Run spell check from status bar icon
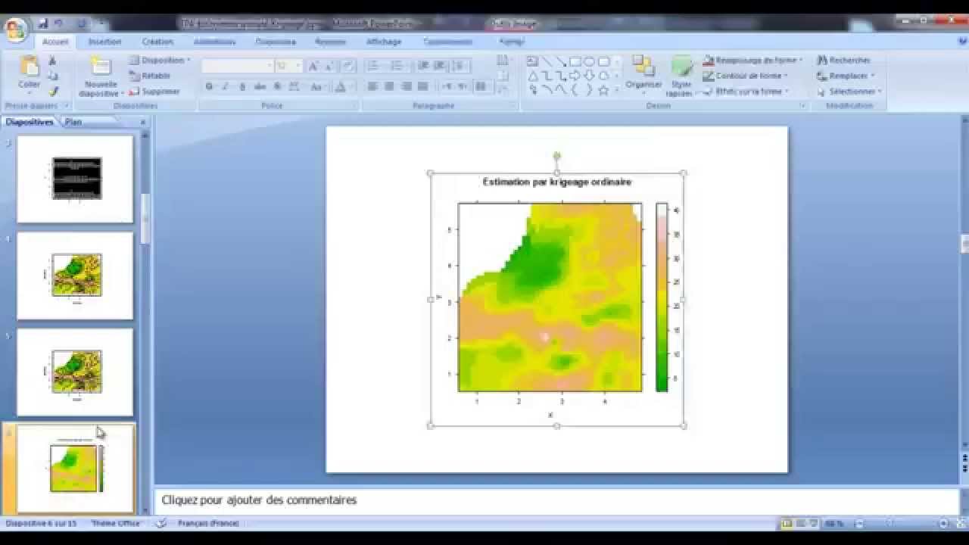969x545 pixels. pyautogui.click(x=160, y=523)
